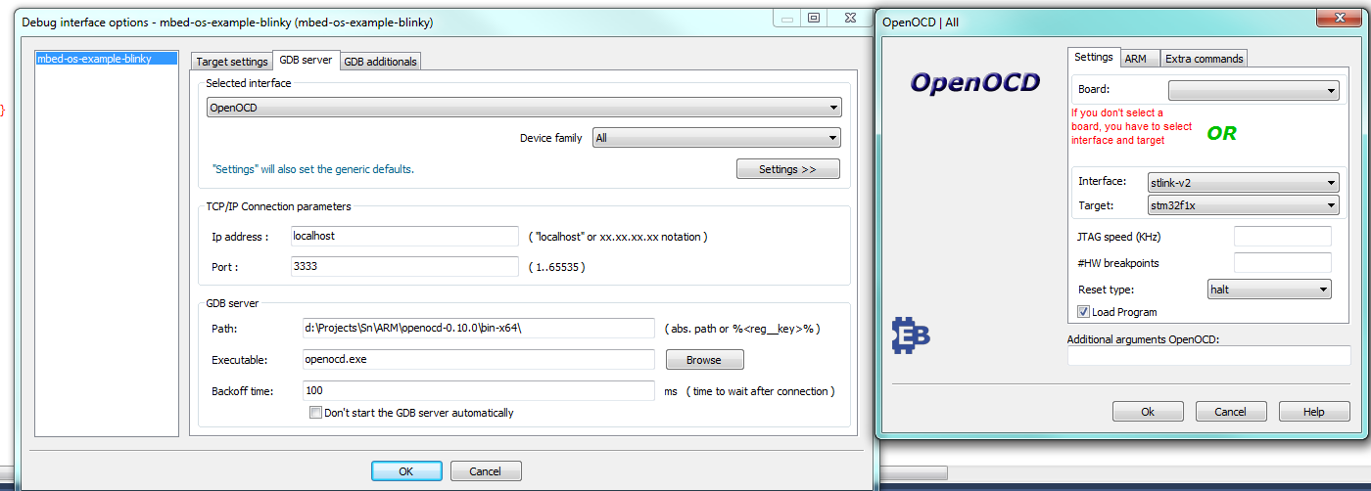Open the Device family dropdown
1371x491 pixels.
pos(717,138)
